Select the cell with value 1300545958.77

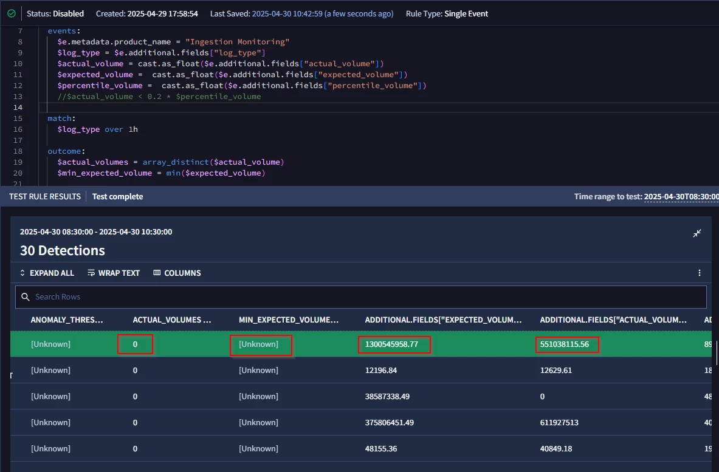pyautogui.click(x=391, y=344)
